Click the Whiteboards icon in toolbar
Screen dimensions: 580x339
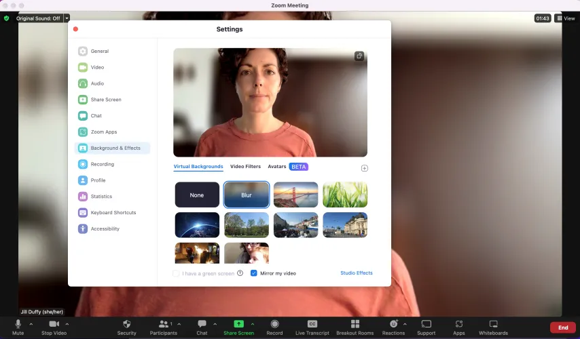click(x=493, y=324)
